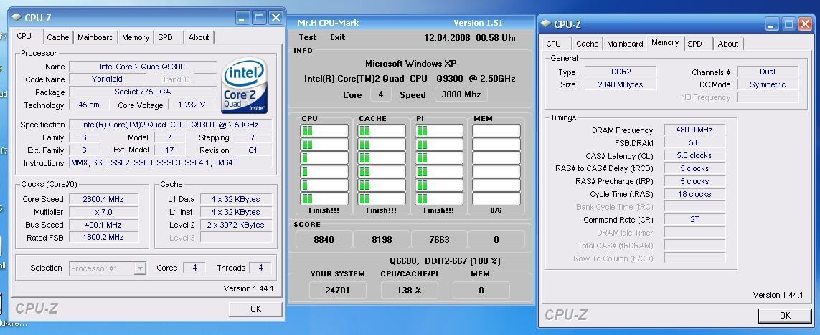Click Core Voltage value 1.232 V
This screenshot has width=820, height=335.
(x=192, y=105)
